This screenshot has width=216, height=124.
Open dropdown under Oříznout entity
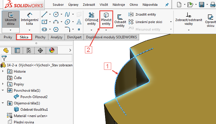point(92,30)
